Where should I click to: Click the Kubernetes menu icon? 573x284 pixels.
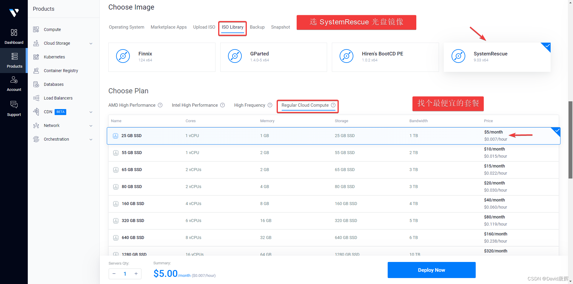(36, 57)
